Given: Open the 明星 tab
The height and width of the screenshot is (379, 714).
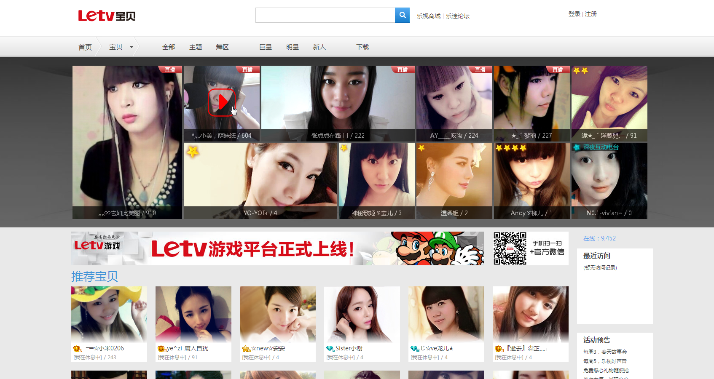Looking at the screenshot, I should [293, 47].
